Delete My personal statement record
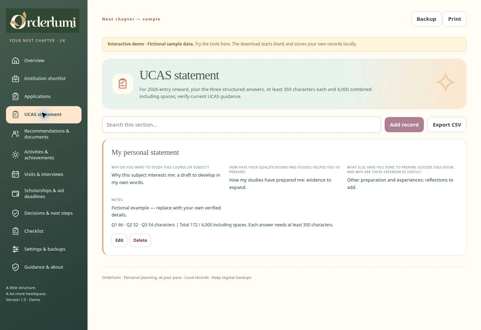 coord(140,240)
